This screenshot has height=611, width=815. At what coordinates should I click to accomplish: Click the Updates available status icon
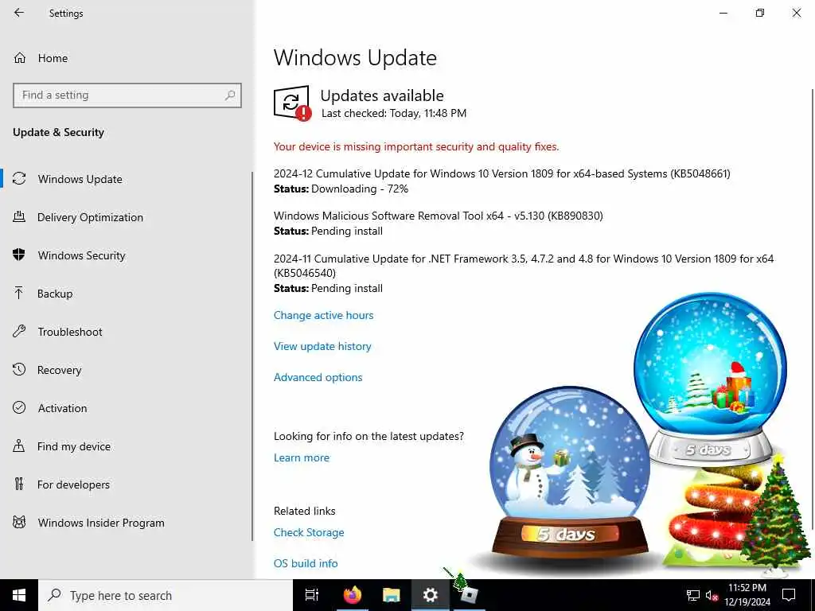[292, 103]
